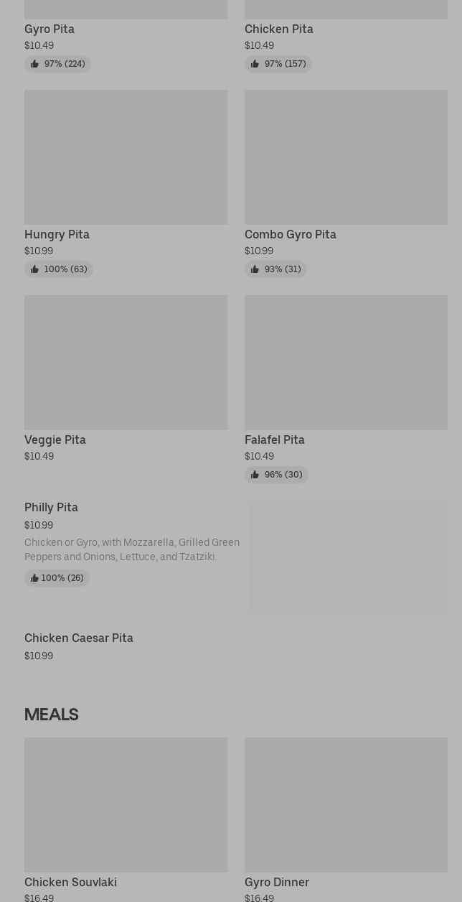Click the Veggie Pita name

55,440
